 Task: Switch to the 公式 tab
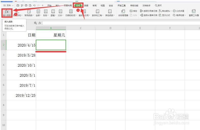(x=78, y=5)
